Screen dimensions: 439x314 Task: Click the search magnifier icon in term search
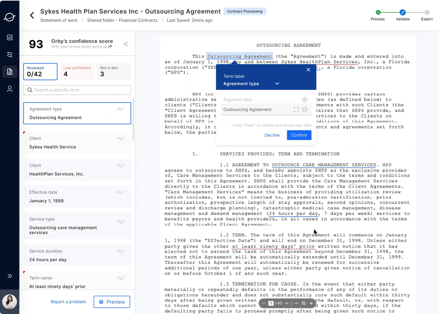(30, 90)
